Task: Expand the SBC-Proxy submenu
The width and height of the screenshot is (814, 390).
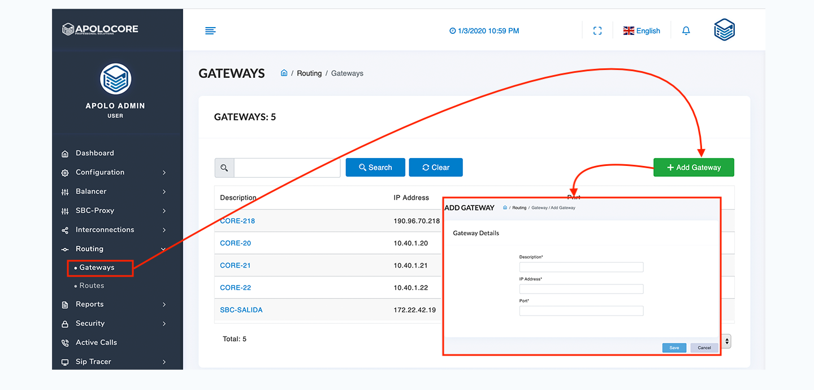Action: (95, 211)
